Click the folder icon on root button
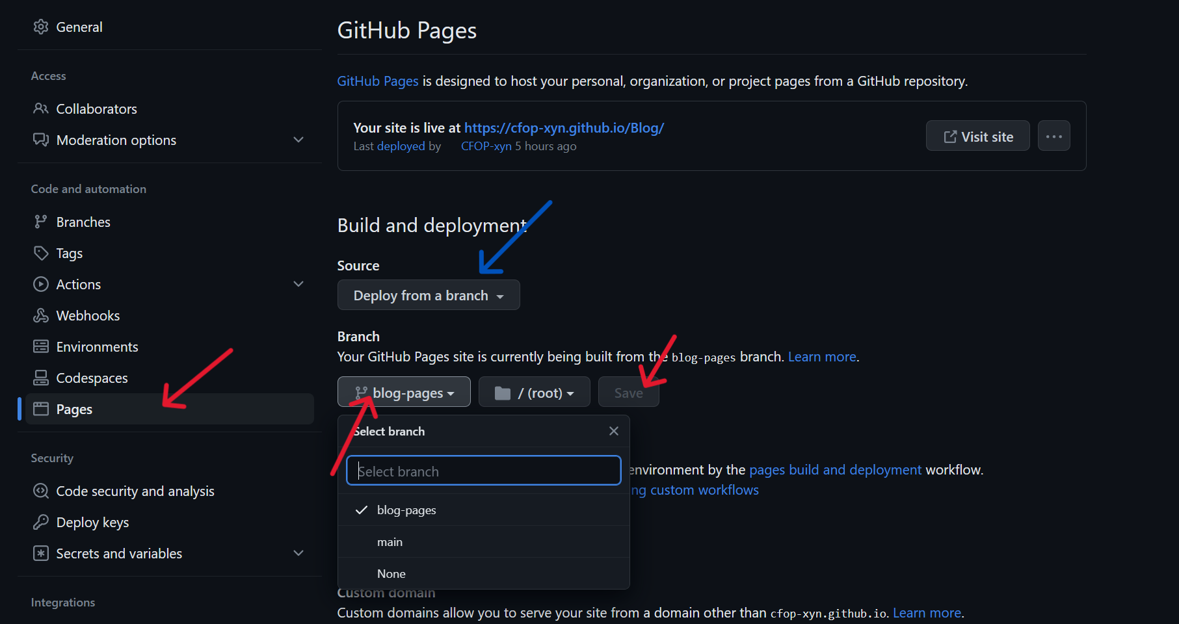 point(503,393)
